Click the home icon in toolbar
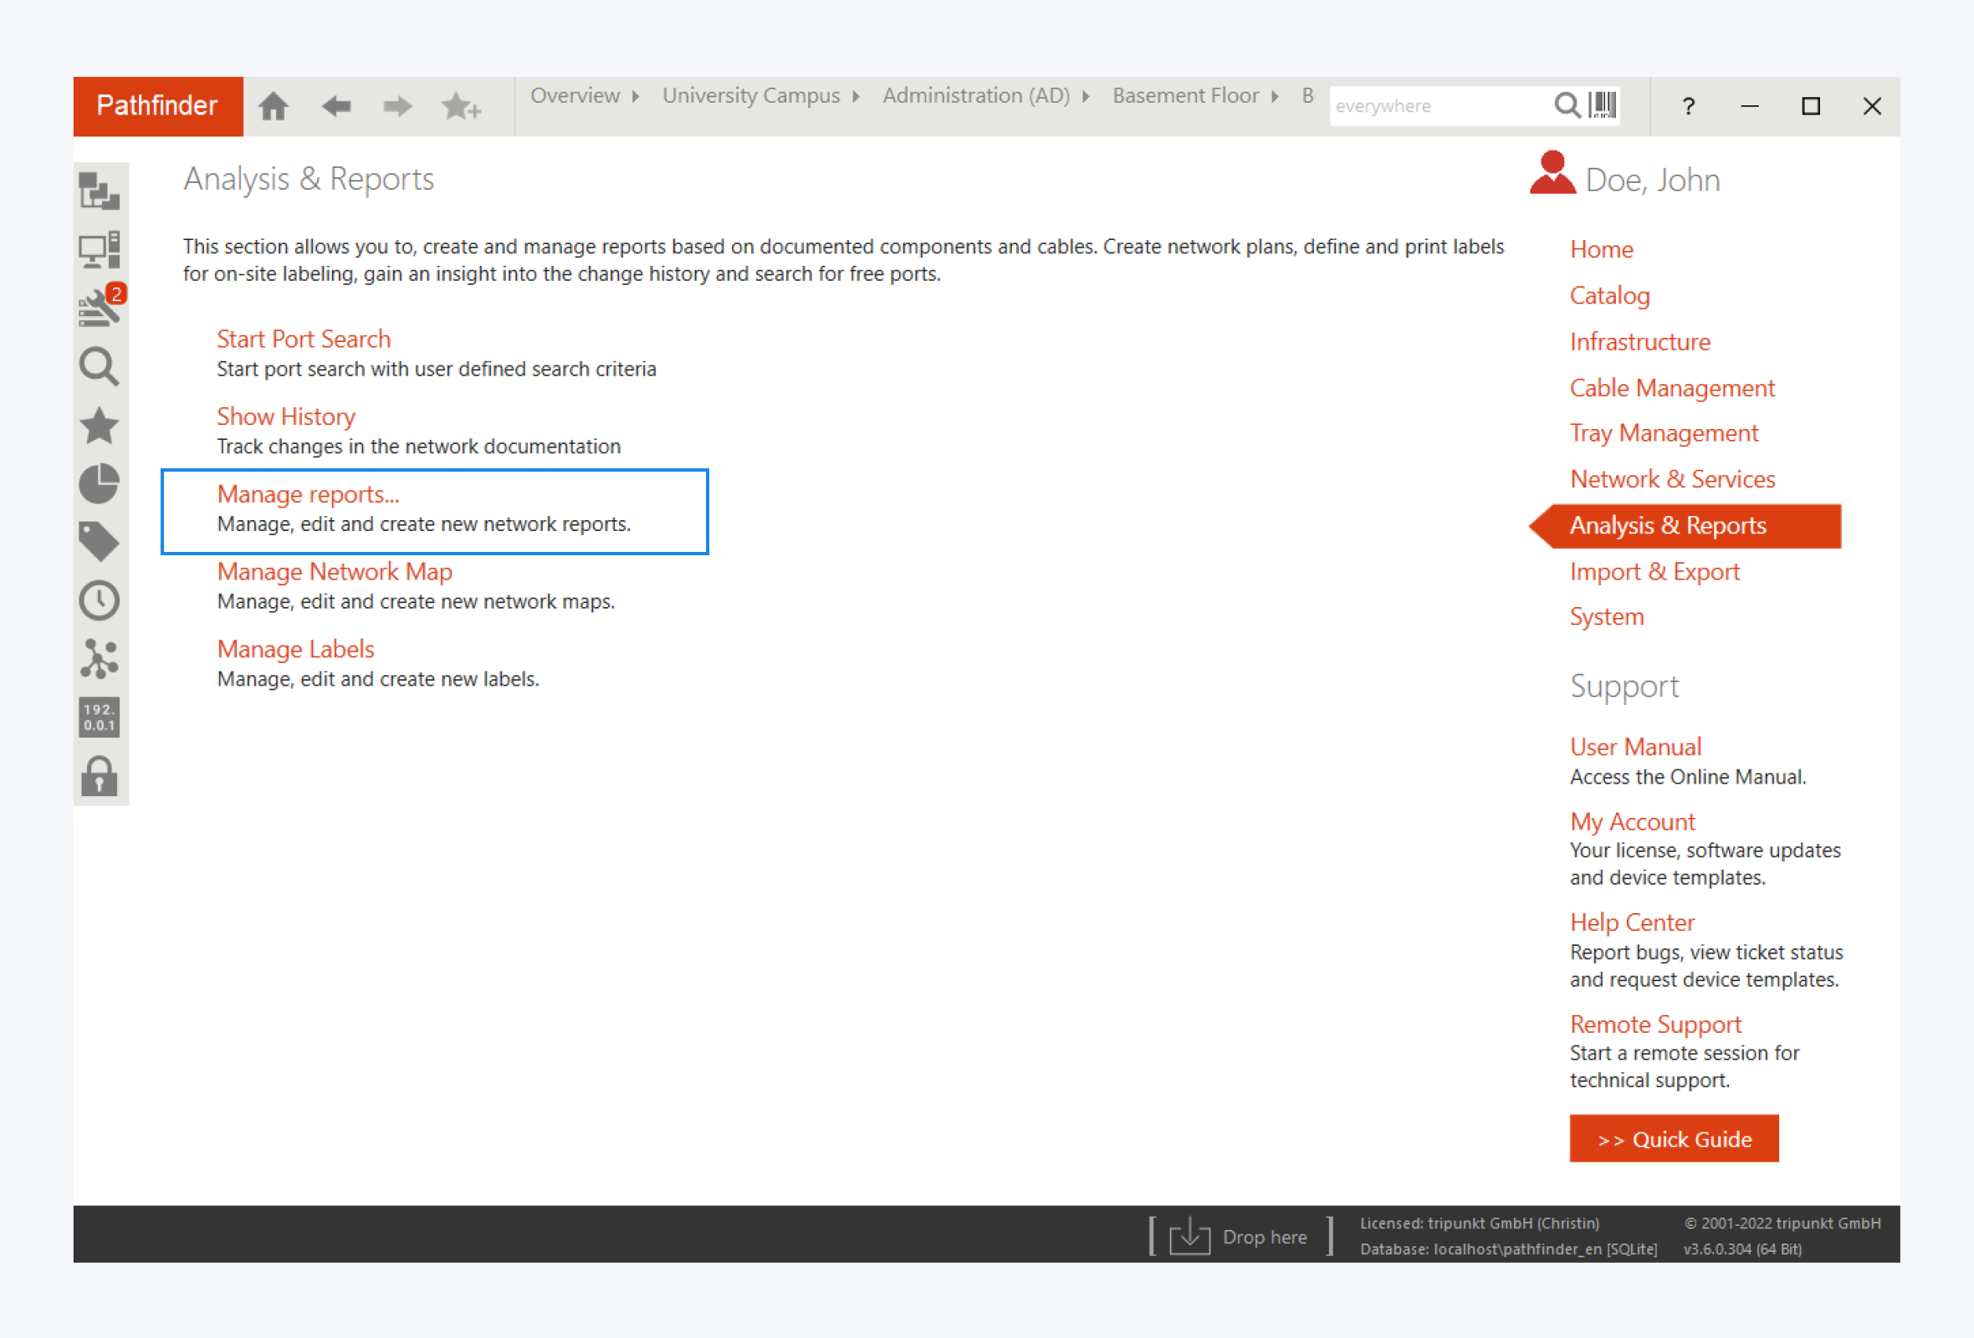 click(x=274, y=106)
